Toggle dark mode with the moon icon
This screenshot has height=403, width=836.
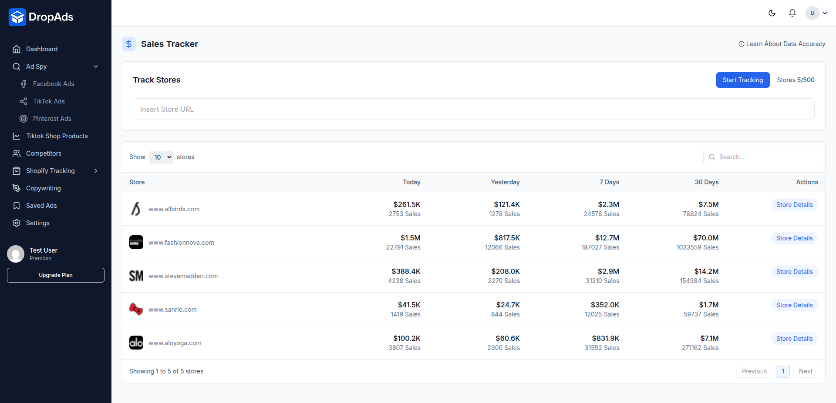pyautogui.click(x=772, y=13)
